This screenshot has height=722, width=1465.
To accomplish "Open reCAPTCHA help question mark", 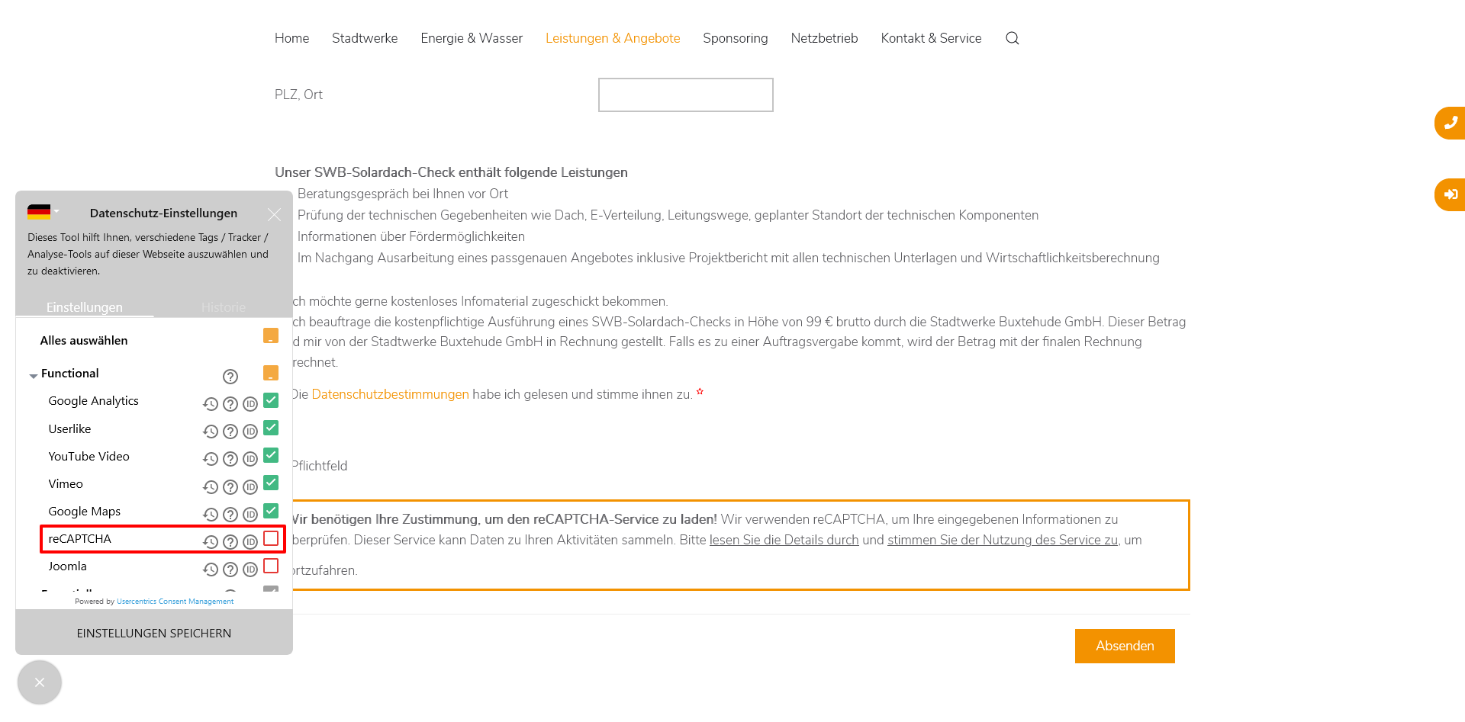I will pyautogui.click(x=230, y=542).
